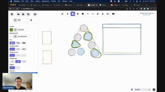
Task: Follow the Try out now link
Action: tap(147, 15)
